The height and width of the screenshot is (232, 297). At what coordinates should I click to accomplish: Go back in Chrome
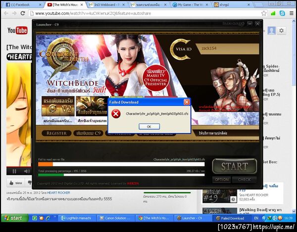6,13
